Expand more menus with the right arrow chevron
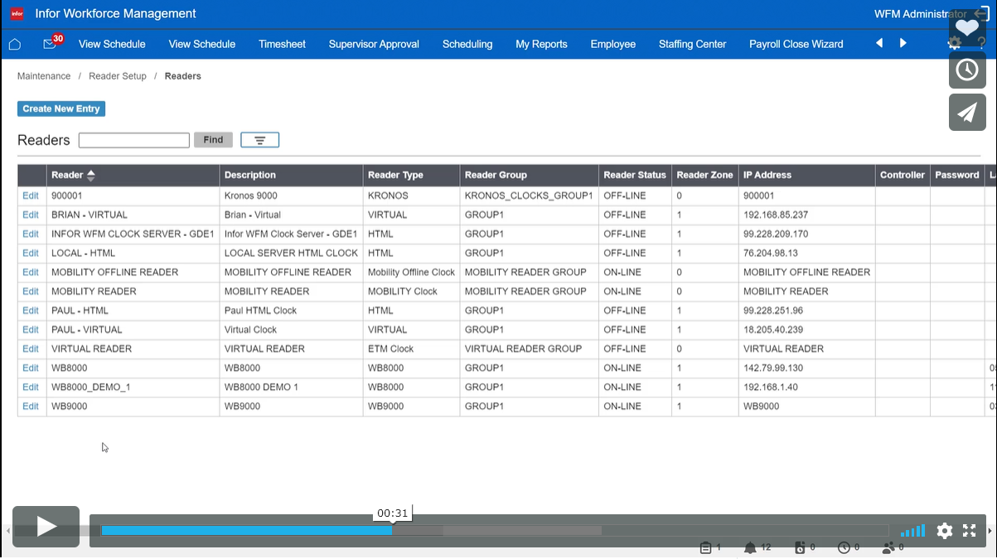This screenshot has width=997, height=559. (903, 44)
